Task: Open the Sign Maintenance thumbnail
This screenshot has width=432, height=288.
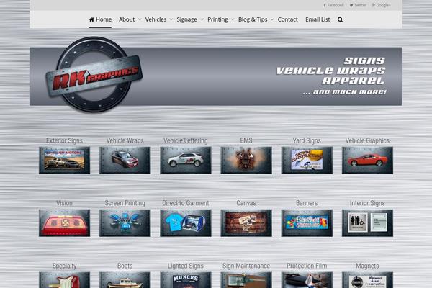Action: point(246,280)
